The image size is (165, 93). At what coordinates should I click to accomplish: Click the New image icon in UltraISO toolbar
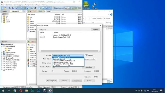coord(2,8)
